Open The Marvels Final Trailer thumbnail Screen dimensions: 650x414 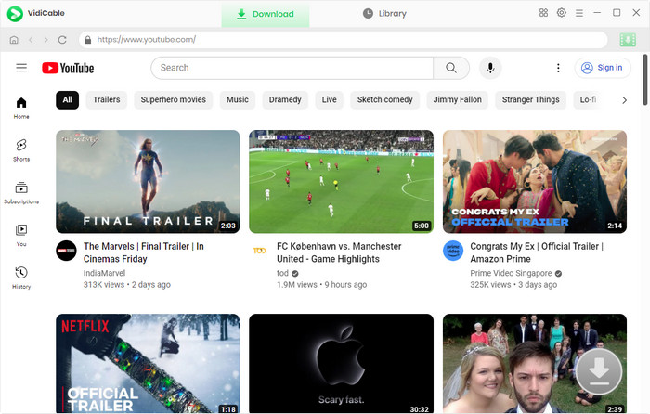(x=148, y=181)
